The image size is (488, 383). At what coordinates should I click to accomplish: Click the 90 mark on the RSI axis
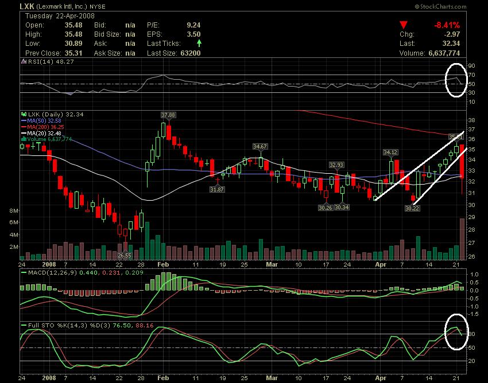(x=471, y=65)
